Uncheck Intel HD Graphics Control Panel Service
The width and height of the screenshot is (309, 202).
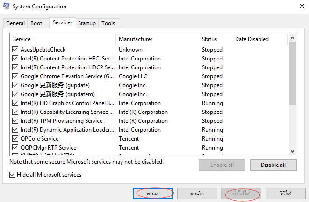pos(15,103)
